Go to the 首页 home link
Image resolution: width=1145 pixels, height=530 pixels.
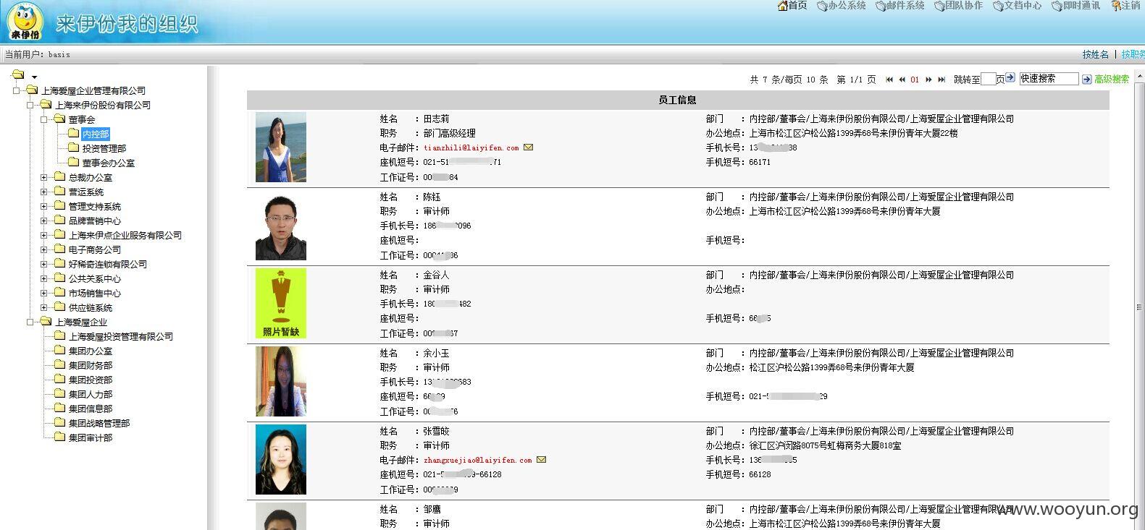coord(792,6)
